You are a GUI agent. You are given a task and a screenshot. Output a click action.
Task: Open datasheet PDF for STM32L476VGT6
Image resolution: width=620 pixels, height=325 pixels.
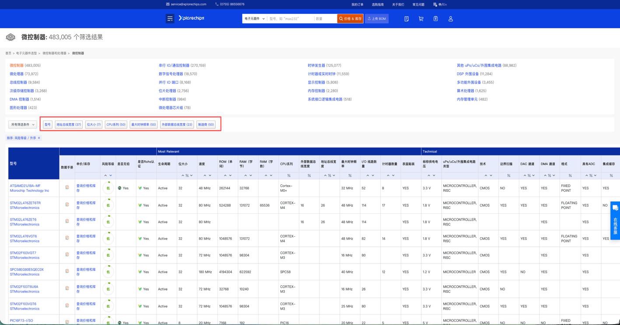coord(67,238)
